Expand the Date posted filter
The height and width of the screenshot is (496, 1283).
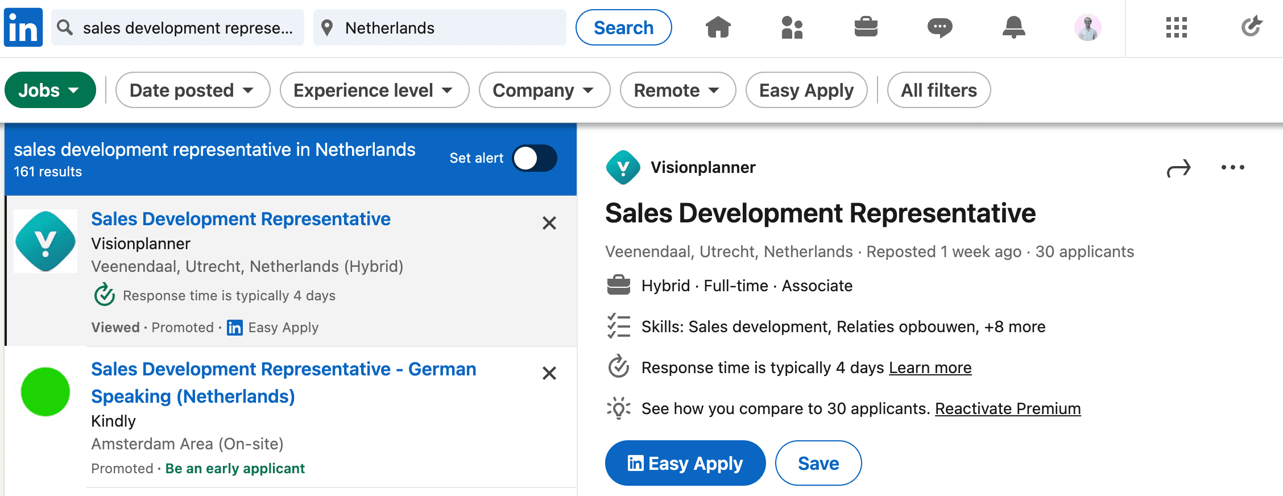tap(193, 90)
